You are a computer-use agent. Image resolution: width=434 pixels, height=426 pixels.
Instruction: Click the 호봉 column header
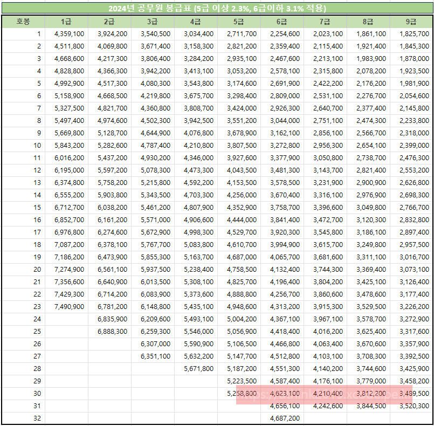point(23,22)
